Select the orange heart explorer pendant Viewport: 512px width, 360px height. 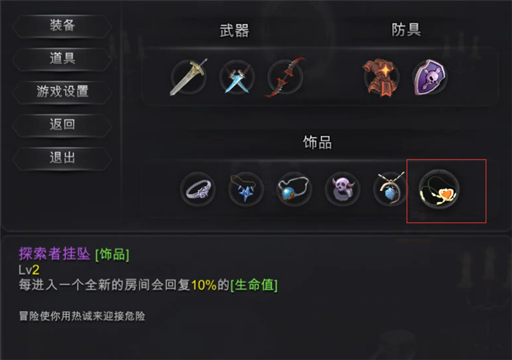tap(439, 190)
